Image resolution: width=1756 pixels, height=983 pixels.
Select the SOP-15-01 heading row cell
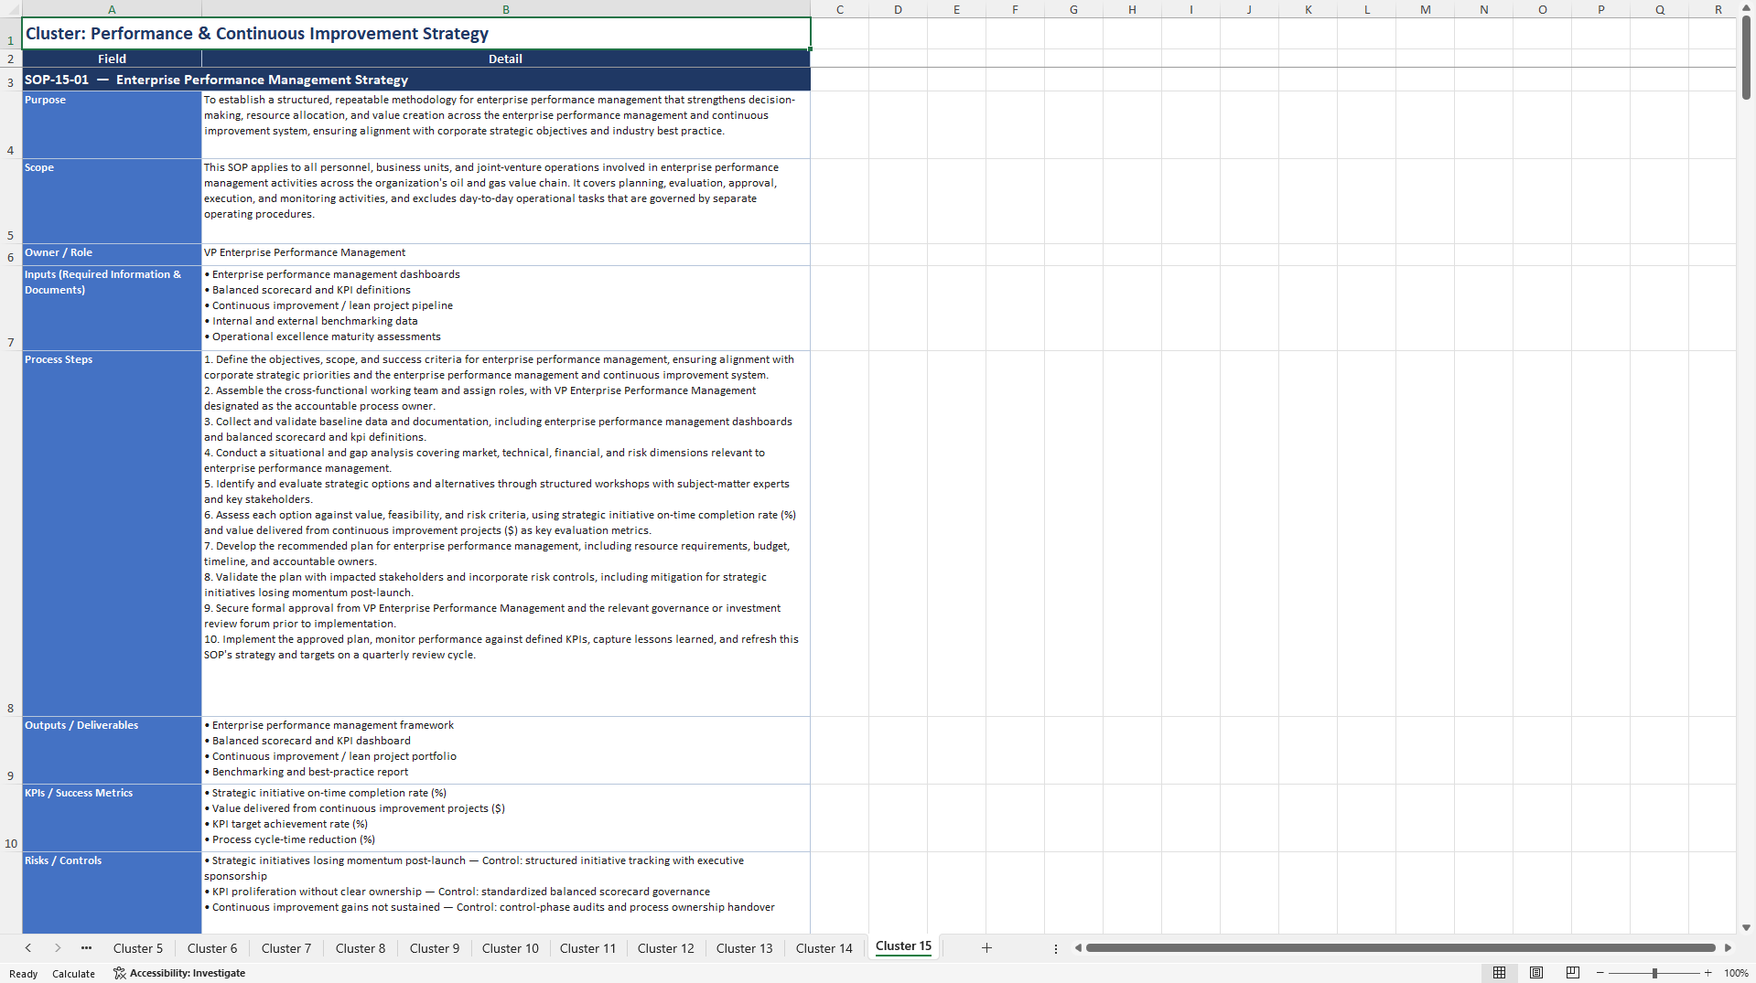click(416, 80)
